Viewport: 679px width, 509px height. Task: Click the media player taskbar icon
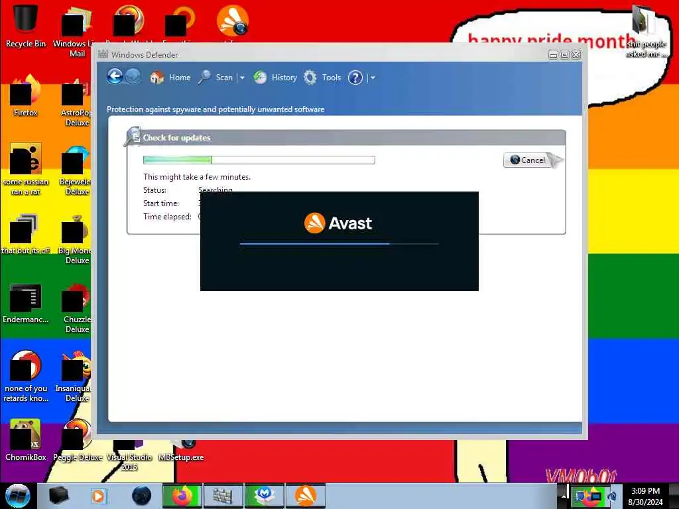click(99, 496)
